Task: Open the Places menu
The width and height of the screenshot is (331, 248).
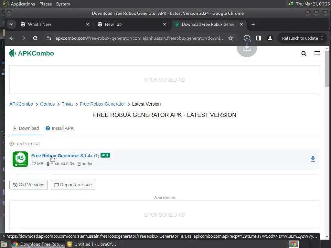Action: pos(45,4)
